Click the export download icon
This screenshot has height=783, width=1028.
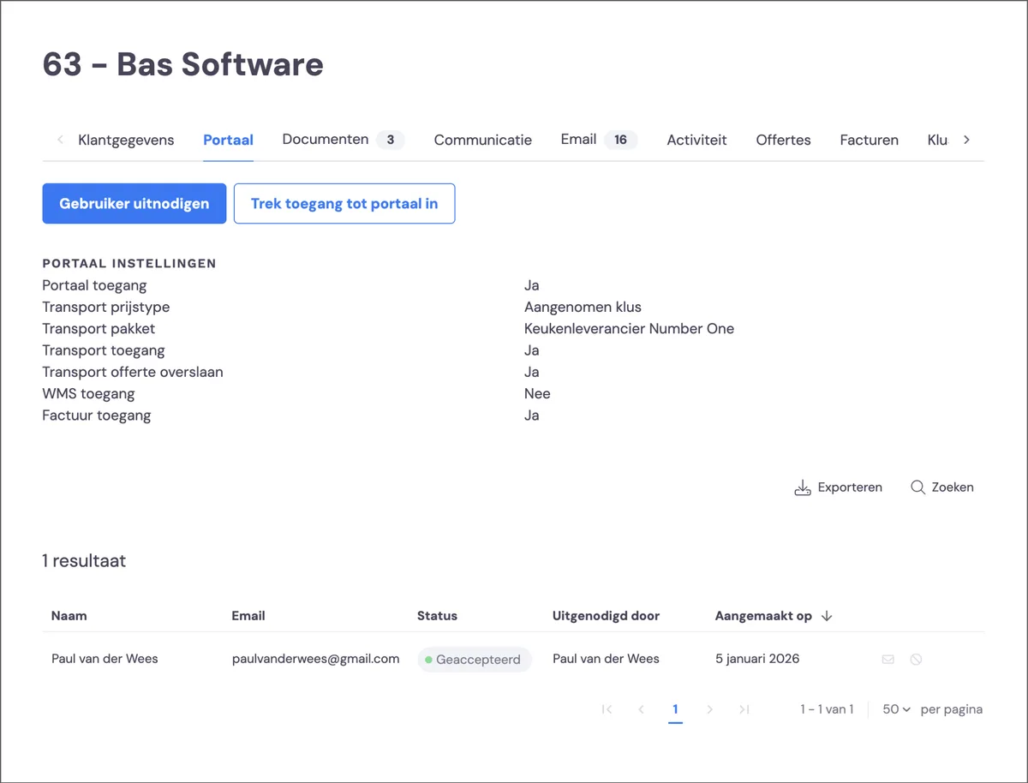(803, 487)
